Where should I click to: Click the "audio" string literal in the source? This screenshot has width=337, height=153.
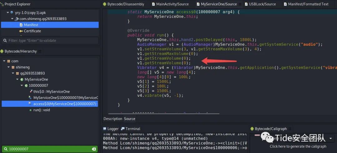310,45
